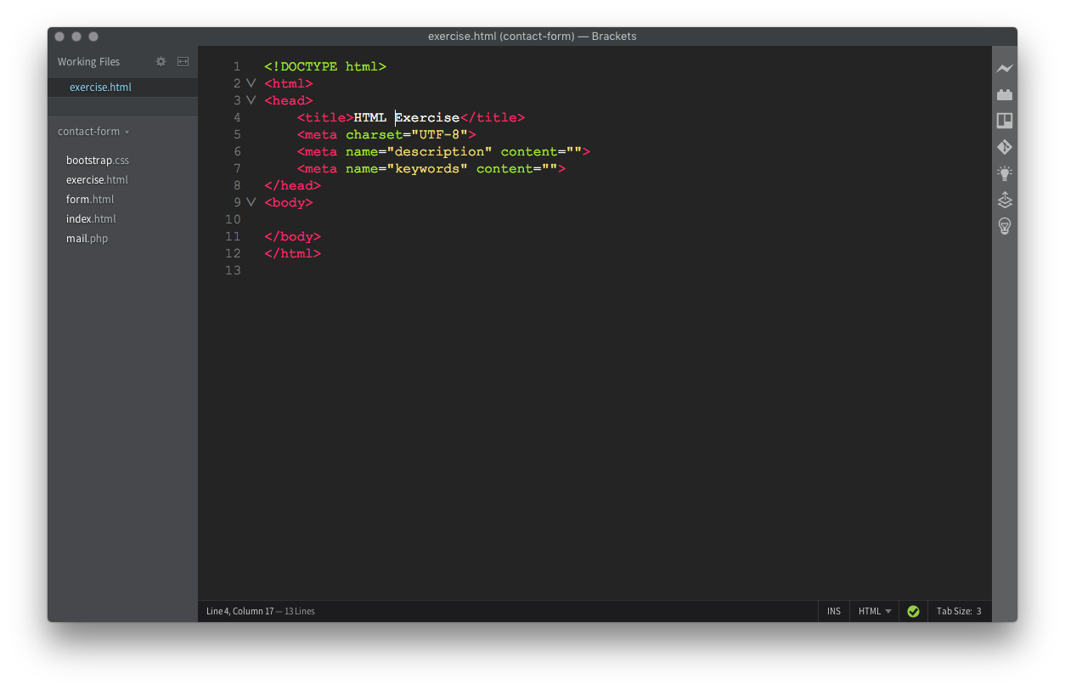Viewport: 1065px width, 690px height.
Task: Toggle INS insert/overwrite mode in status bar
Action: (x=834, y=611)
